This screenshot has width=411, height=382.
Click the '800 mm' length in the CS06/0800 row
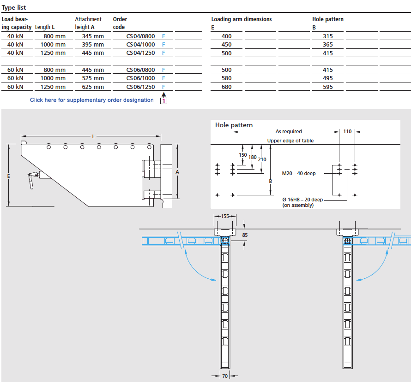(54, 70)
